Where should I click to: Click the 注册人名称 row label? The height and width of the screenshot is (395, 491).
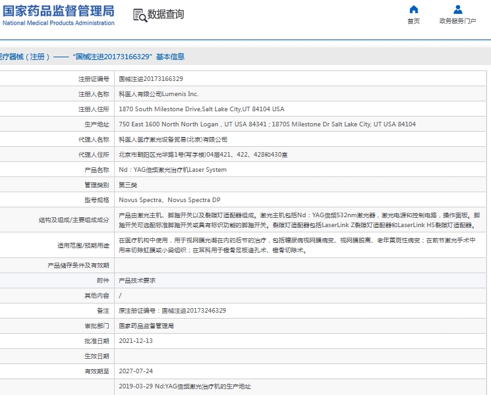(94, 94)
